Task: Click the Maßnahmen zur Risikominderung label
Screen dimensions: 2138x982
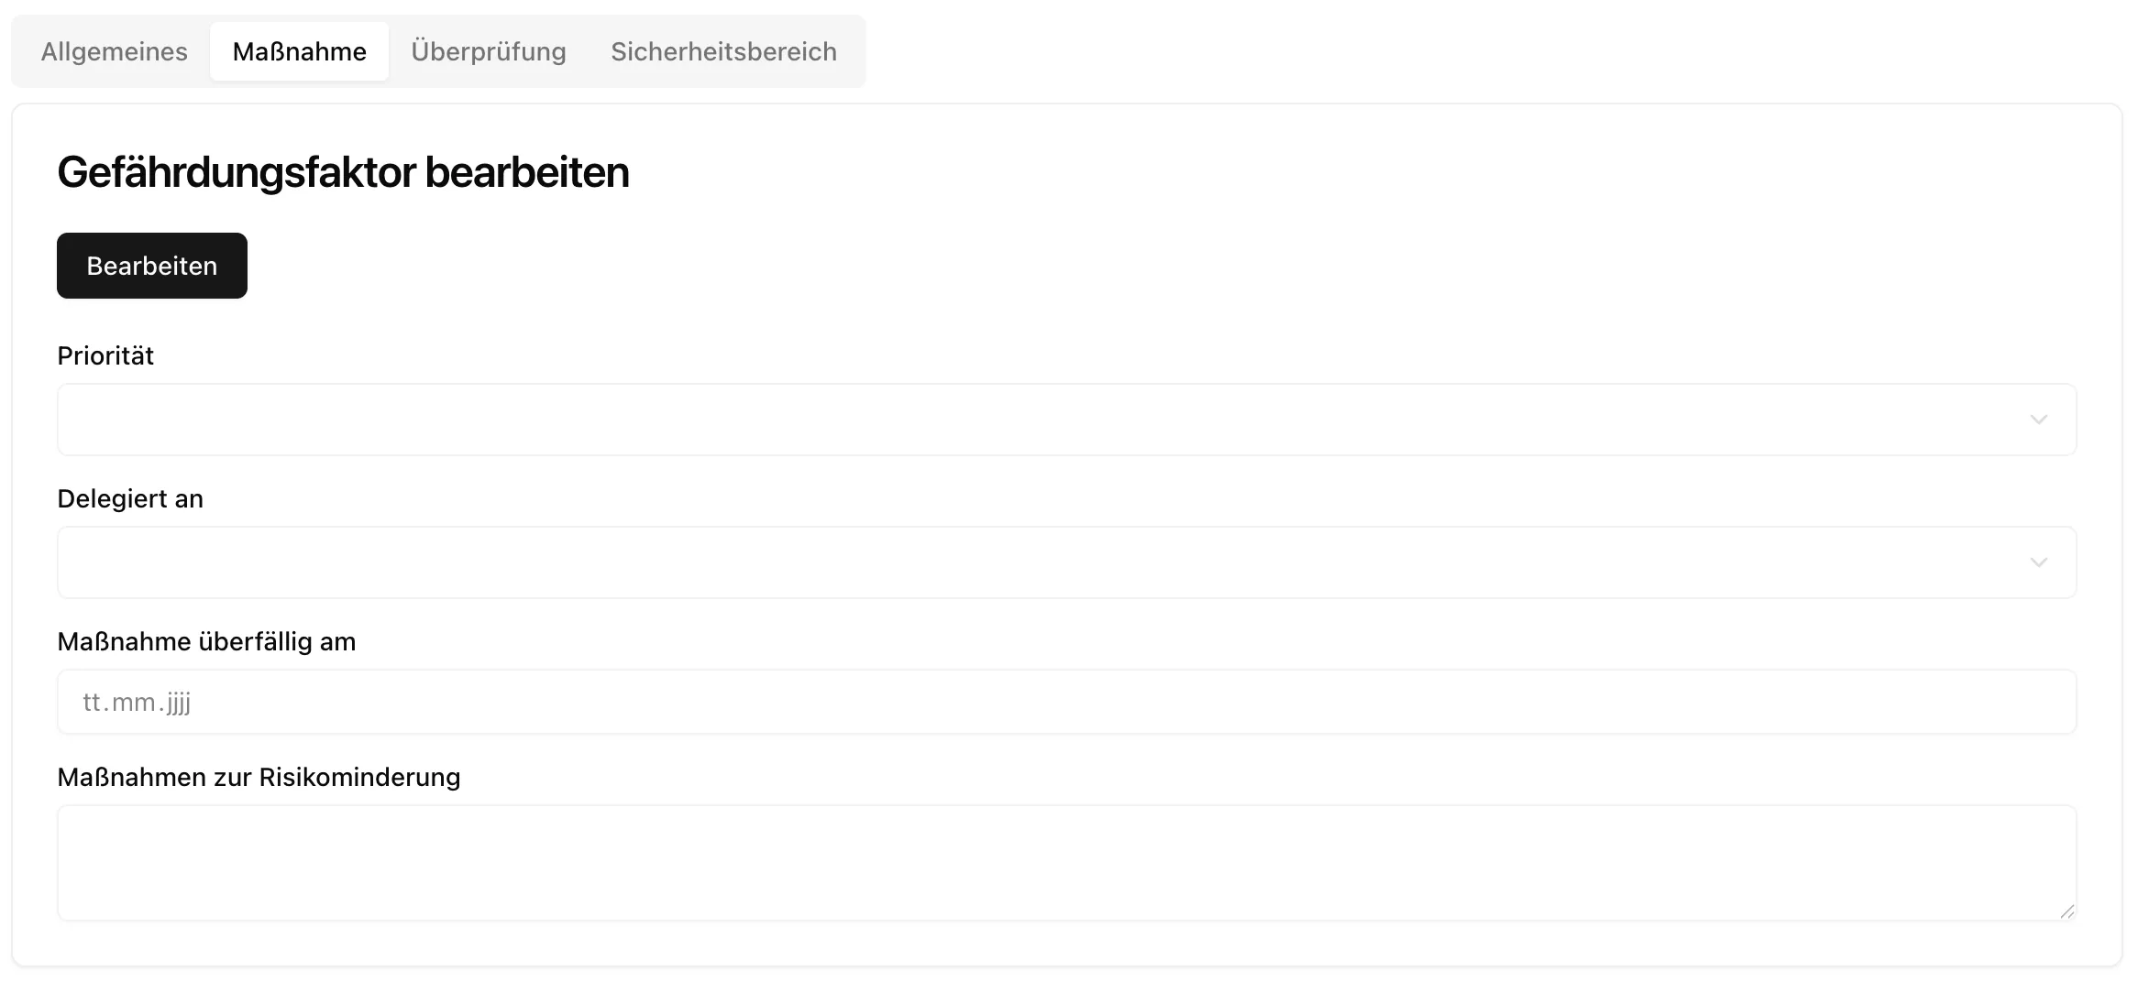Action: (x=259, y=777)
